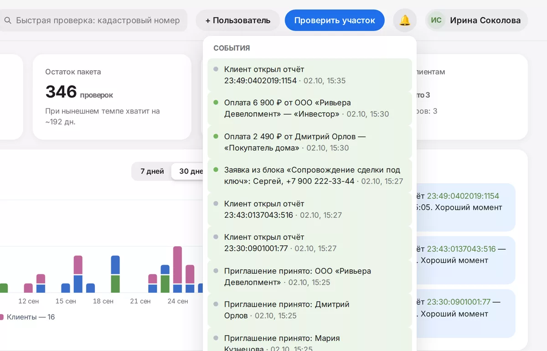
Task: Open event: report 23:49:0402019:1154 opened
Action: coord(310,75)
